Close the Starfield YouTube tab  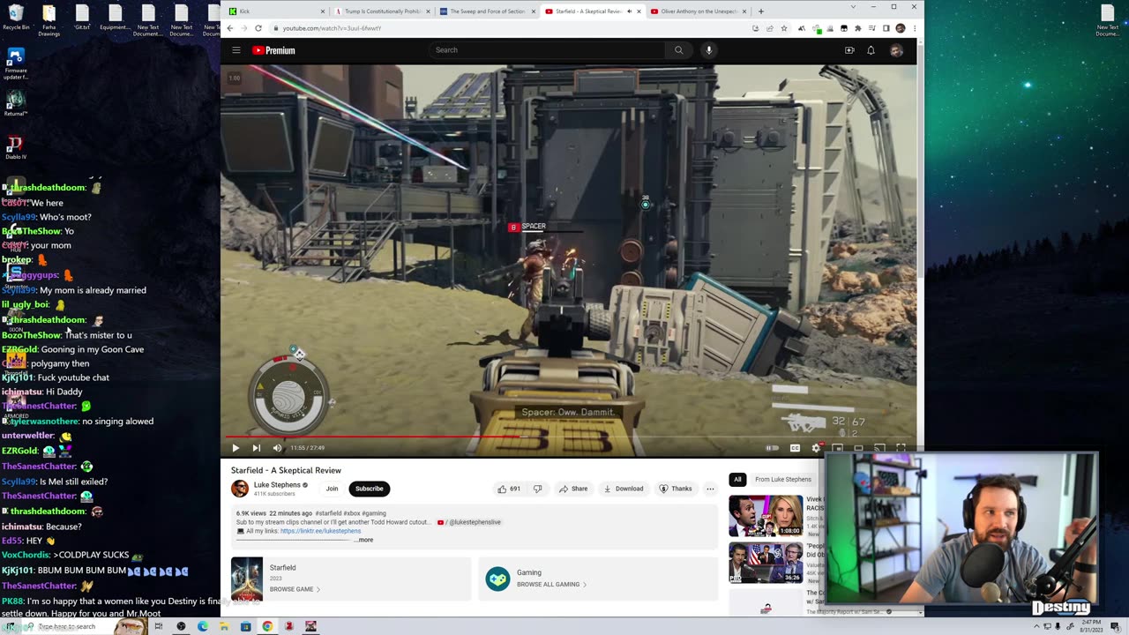point(639,11)
